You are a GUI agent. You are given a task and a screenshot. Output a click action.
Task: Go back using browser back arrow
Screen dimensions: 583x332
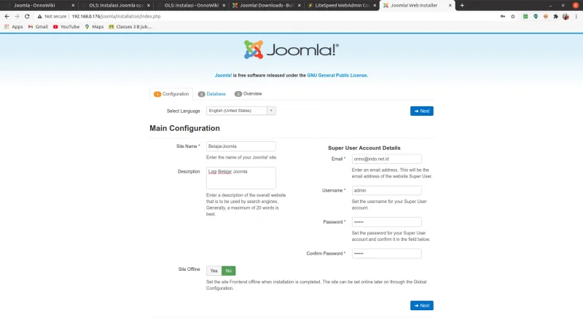[x=7, y=16]
